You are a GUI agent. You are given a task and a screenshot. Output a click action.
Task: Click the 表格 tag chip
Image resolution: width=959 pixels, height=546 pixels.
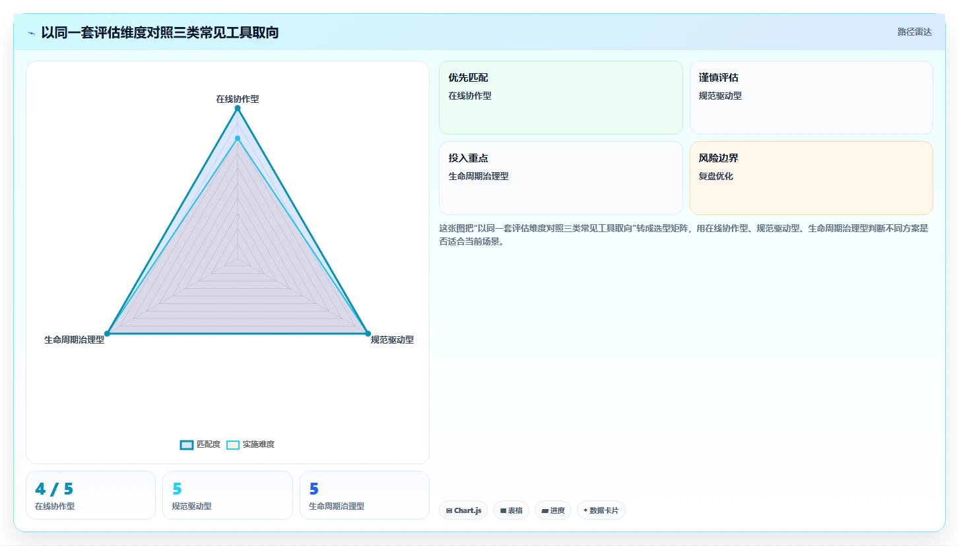tap(511, 510)
